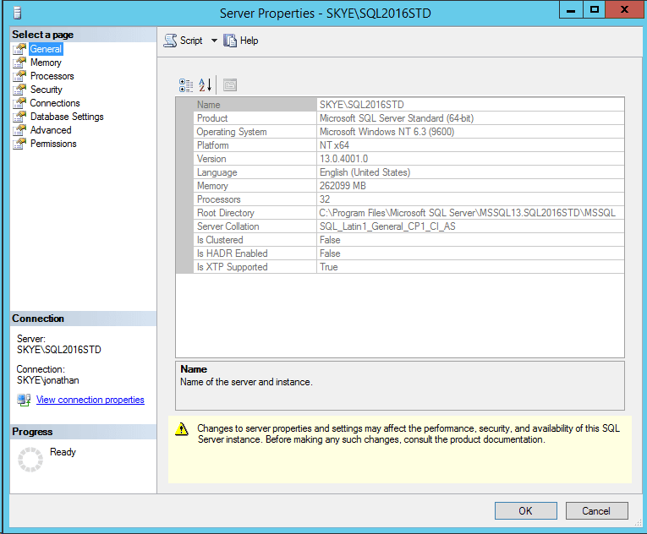Click the Script scroll icon
647x534 pixels.
pyautogui.click(x=170, y=41)
